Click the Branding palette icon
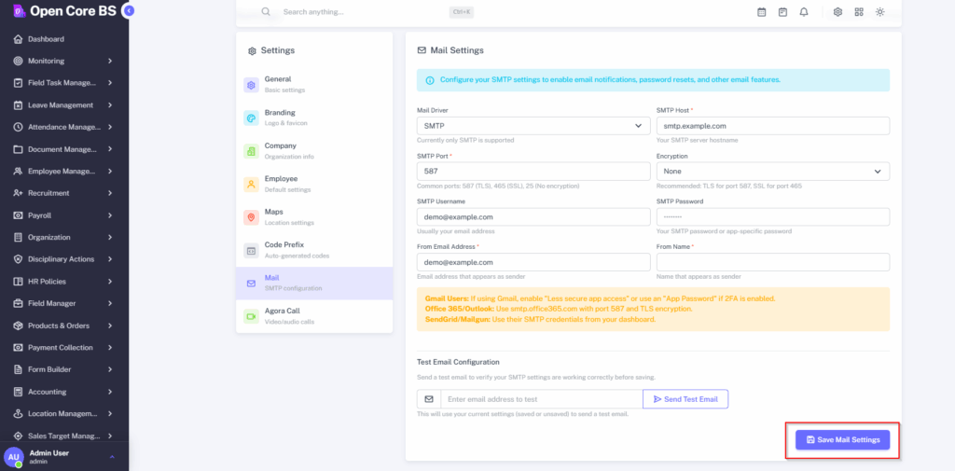 tap(251, 118)
